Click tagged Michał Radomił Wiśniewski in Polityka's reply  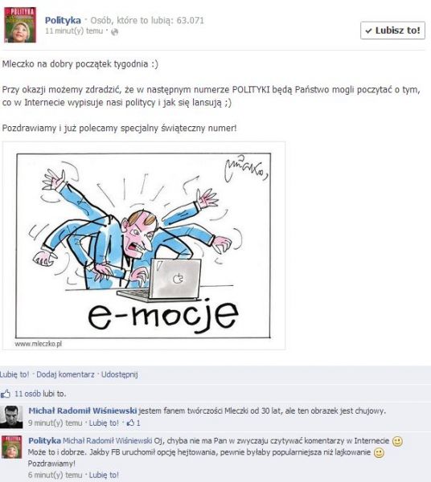tap(108, 441)
